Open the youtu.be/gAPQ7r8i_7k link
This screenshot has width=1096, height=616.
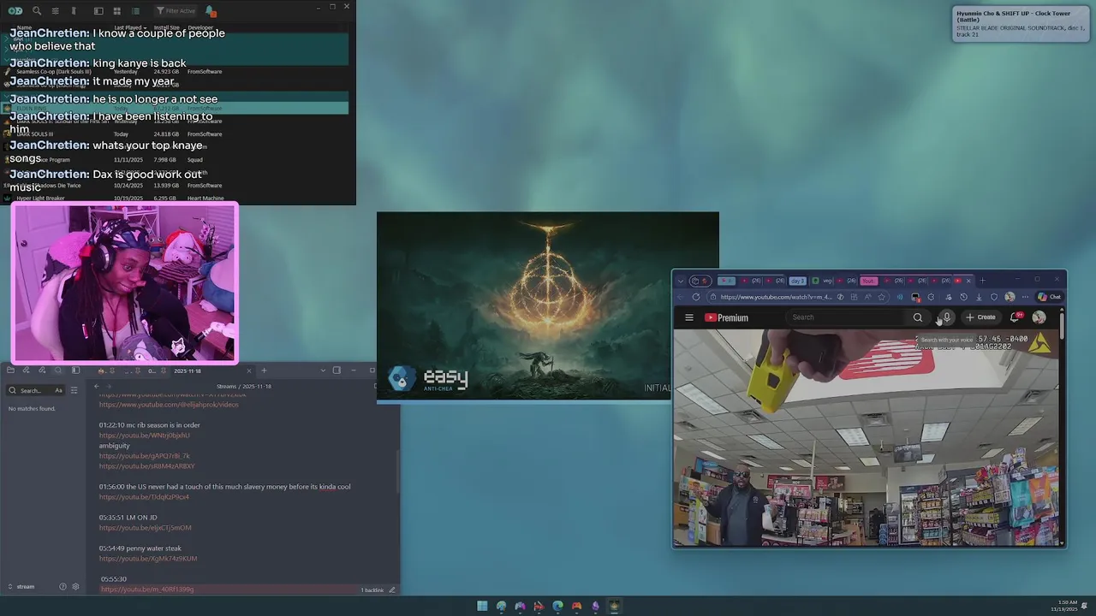tap(145, 456)
